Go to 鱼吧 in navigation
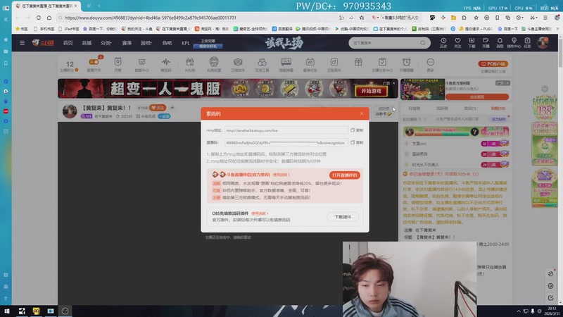The width and height of the screenshot is (563, 317). tap(167, 43)
